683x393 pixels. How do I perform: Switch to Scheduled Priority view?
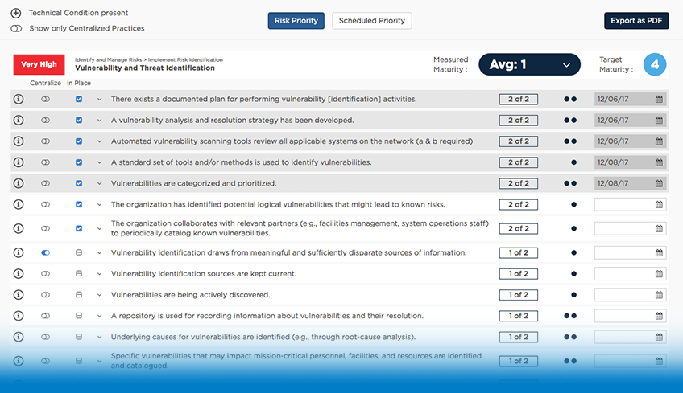pos(372,21)
